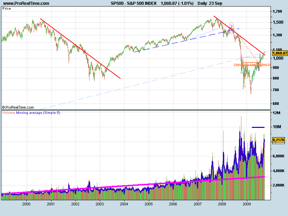Viewport: 288px width, 216px height.
Task: Click the 600 price axis label
Action: pyautogui.click(x=276, y=104)
